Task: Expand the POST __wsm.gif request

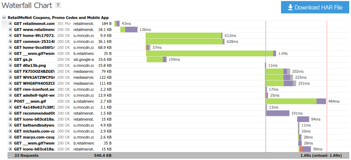Action: [11, 101]
